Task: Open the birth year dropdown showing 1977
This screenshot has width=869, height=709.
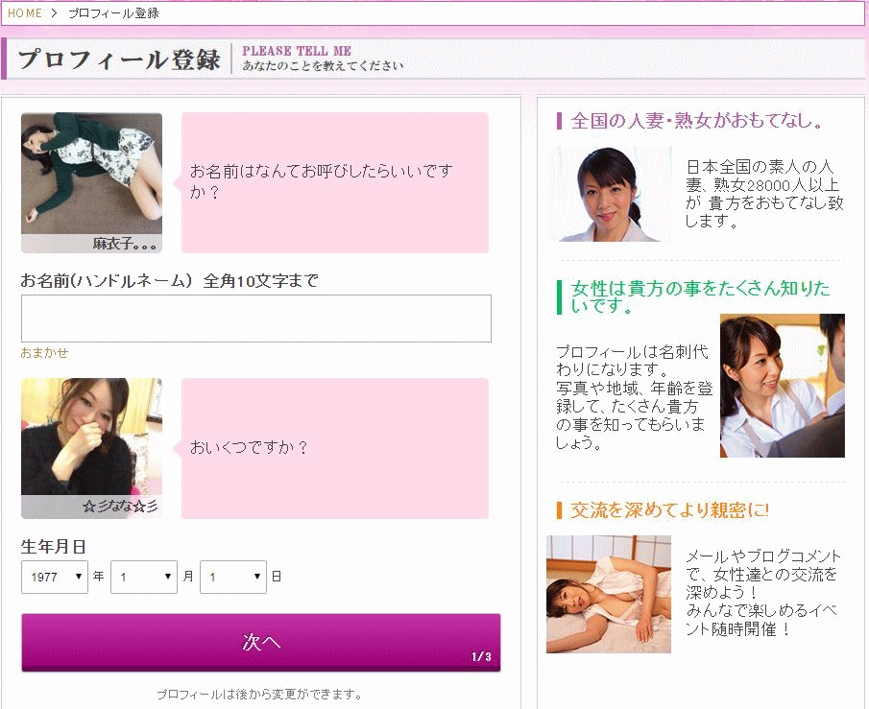Action: 55,577
